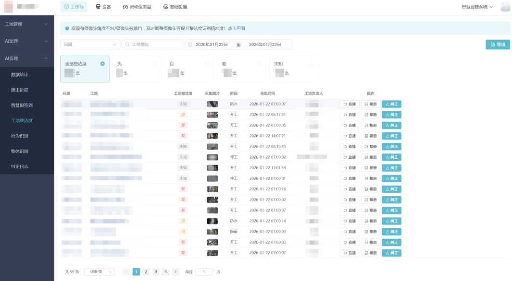Click the 导出 export button
This screenshot has height=281, width=512.
[498, 45]
